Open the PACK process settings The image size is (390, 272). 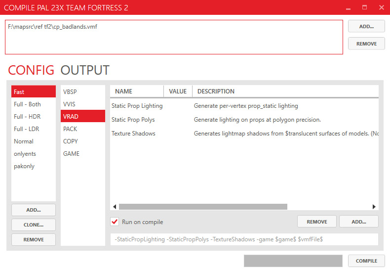(x=83, y=129)
